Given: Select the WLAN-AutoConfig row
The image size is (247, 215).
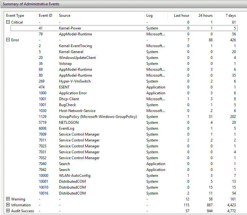Looking at the screenshot, I should (124, 176).
